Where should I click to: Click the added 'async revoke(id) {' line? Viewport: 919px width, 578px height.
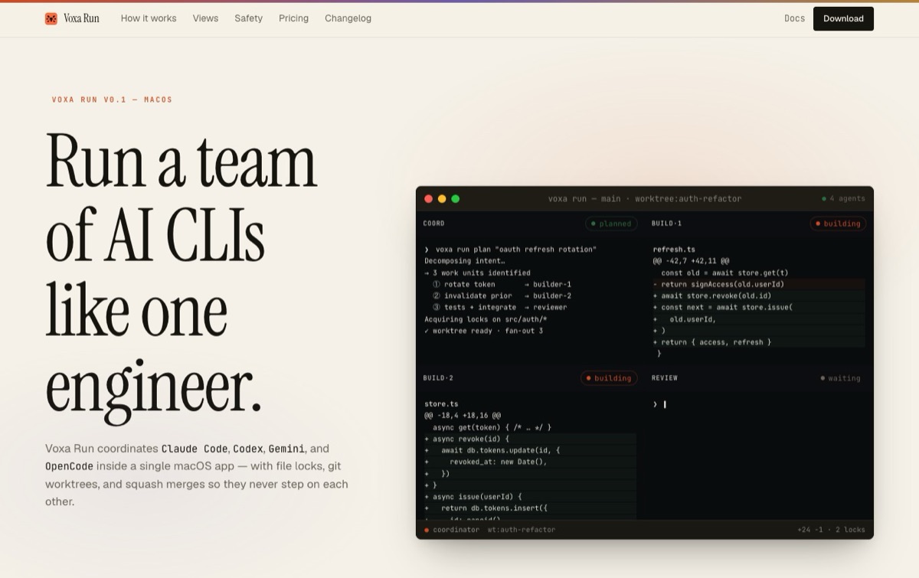click(530, 439)
